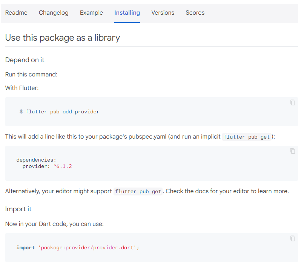Screen dimensions: 304x267
Task: Click the 'flutter pub add provider' command text
Action: pyautogui.click(x=62, y=112)
